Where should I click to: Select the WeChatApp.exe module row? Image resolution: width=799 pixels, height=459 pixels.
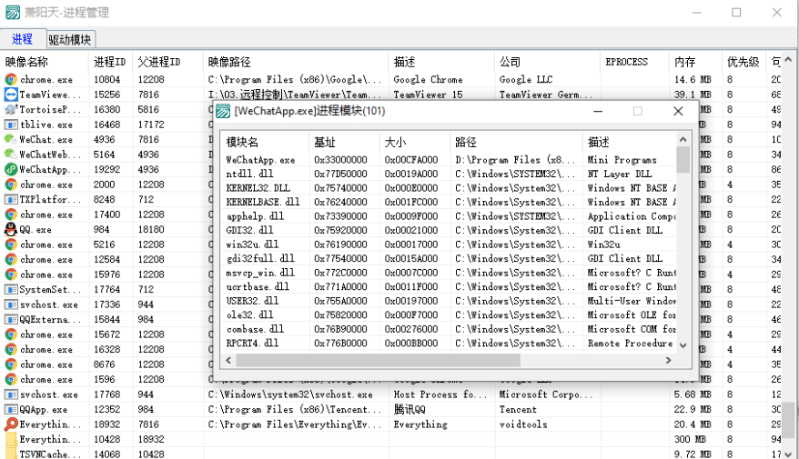click(x=449, y=160)
